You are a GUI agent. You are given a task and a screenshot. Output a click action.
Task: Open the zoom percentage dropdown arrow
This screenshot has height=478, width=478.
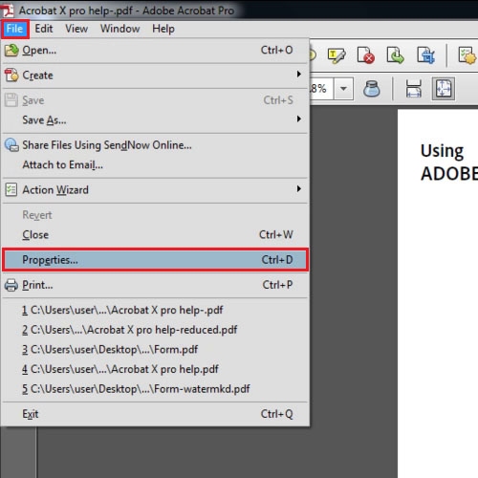point(343,89)
